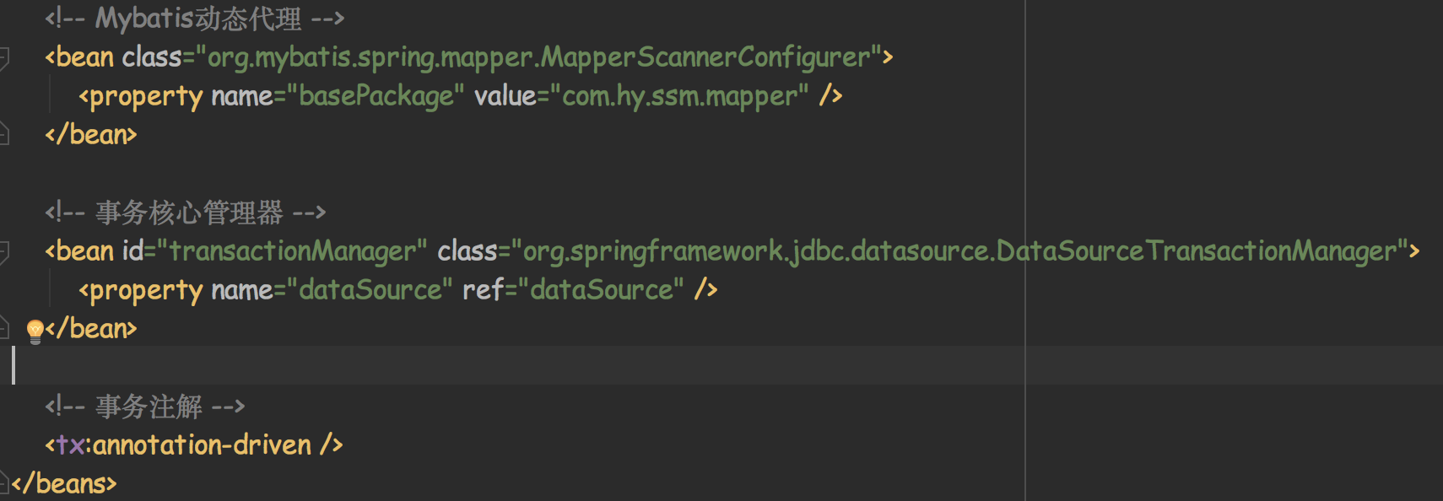
Task: Click fold end marker of MapperScannerConfigurer bean
Action: click(4, 134)
